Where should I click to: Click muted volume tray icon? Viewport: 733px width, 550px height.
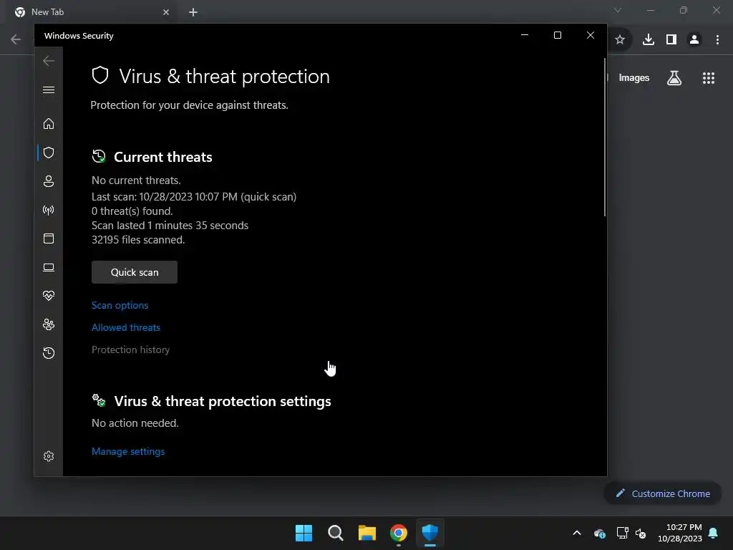tap(641, 533)
